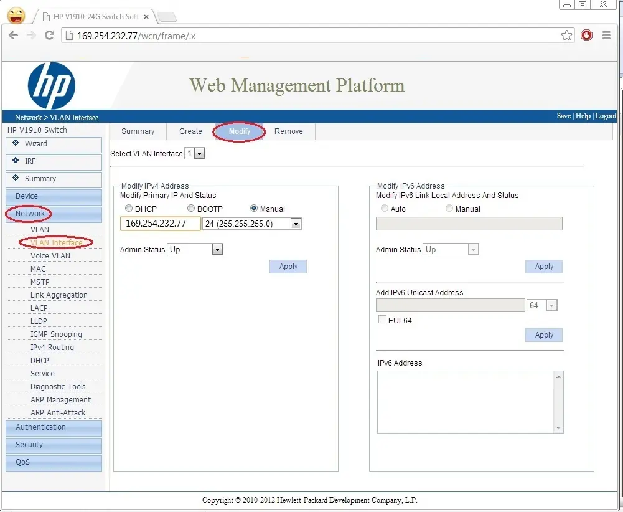Click the red adblock extension icon

click(586, 36)
